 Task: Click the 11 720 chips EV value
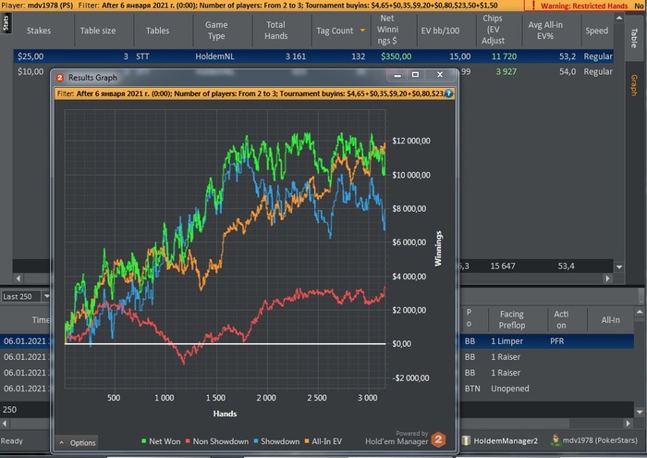point(504,56)
